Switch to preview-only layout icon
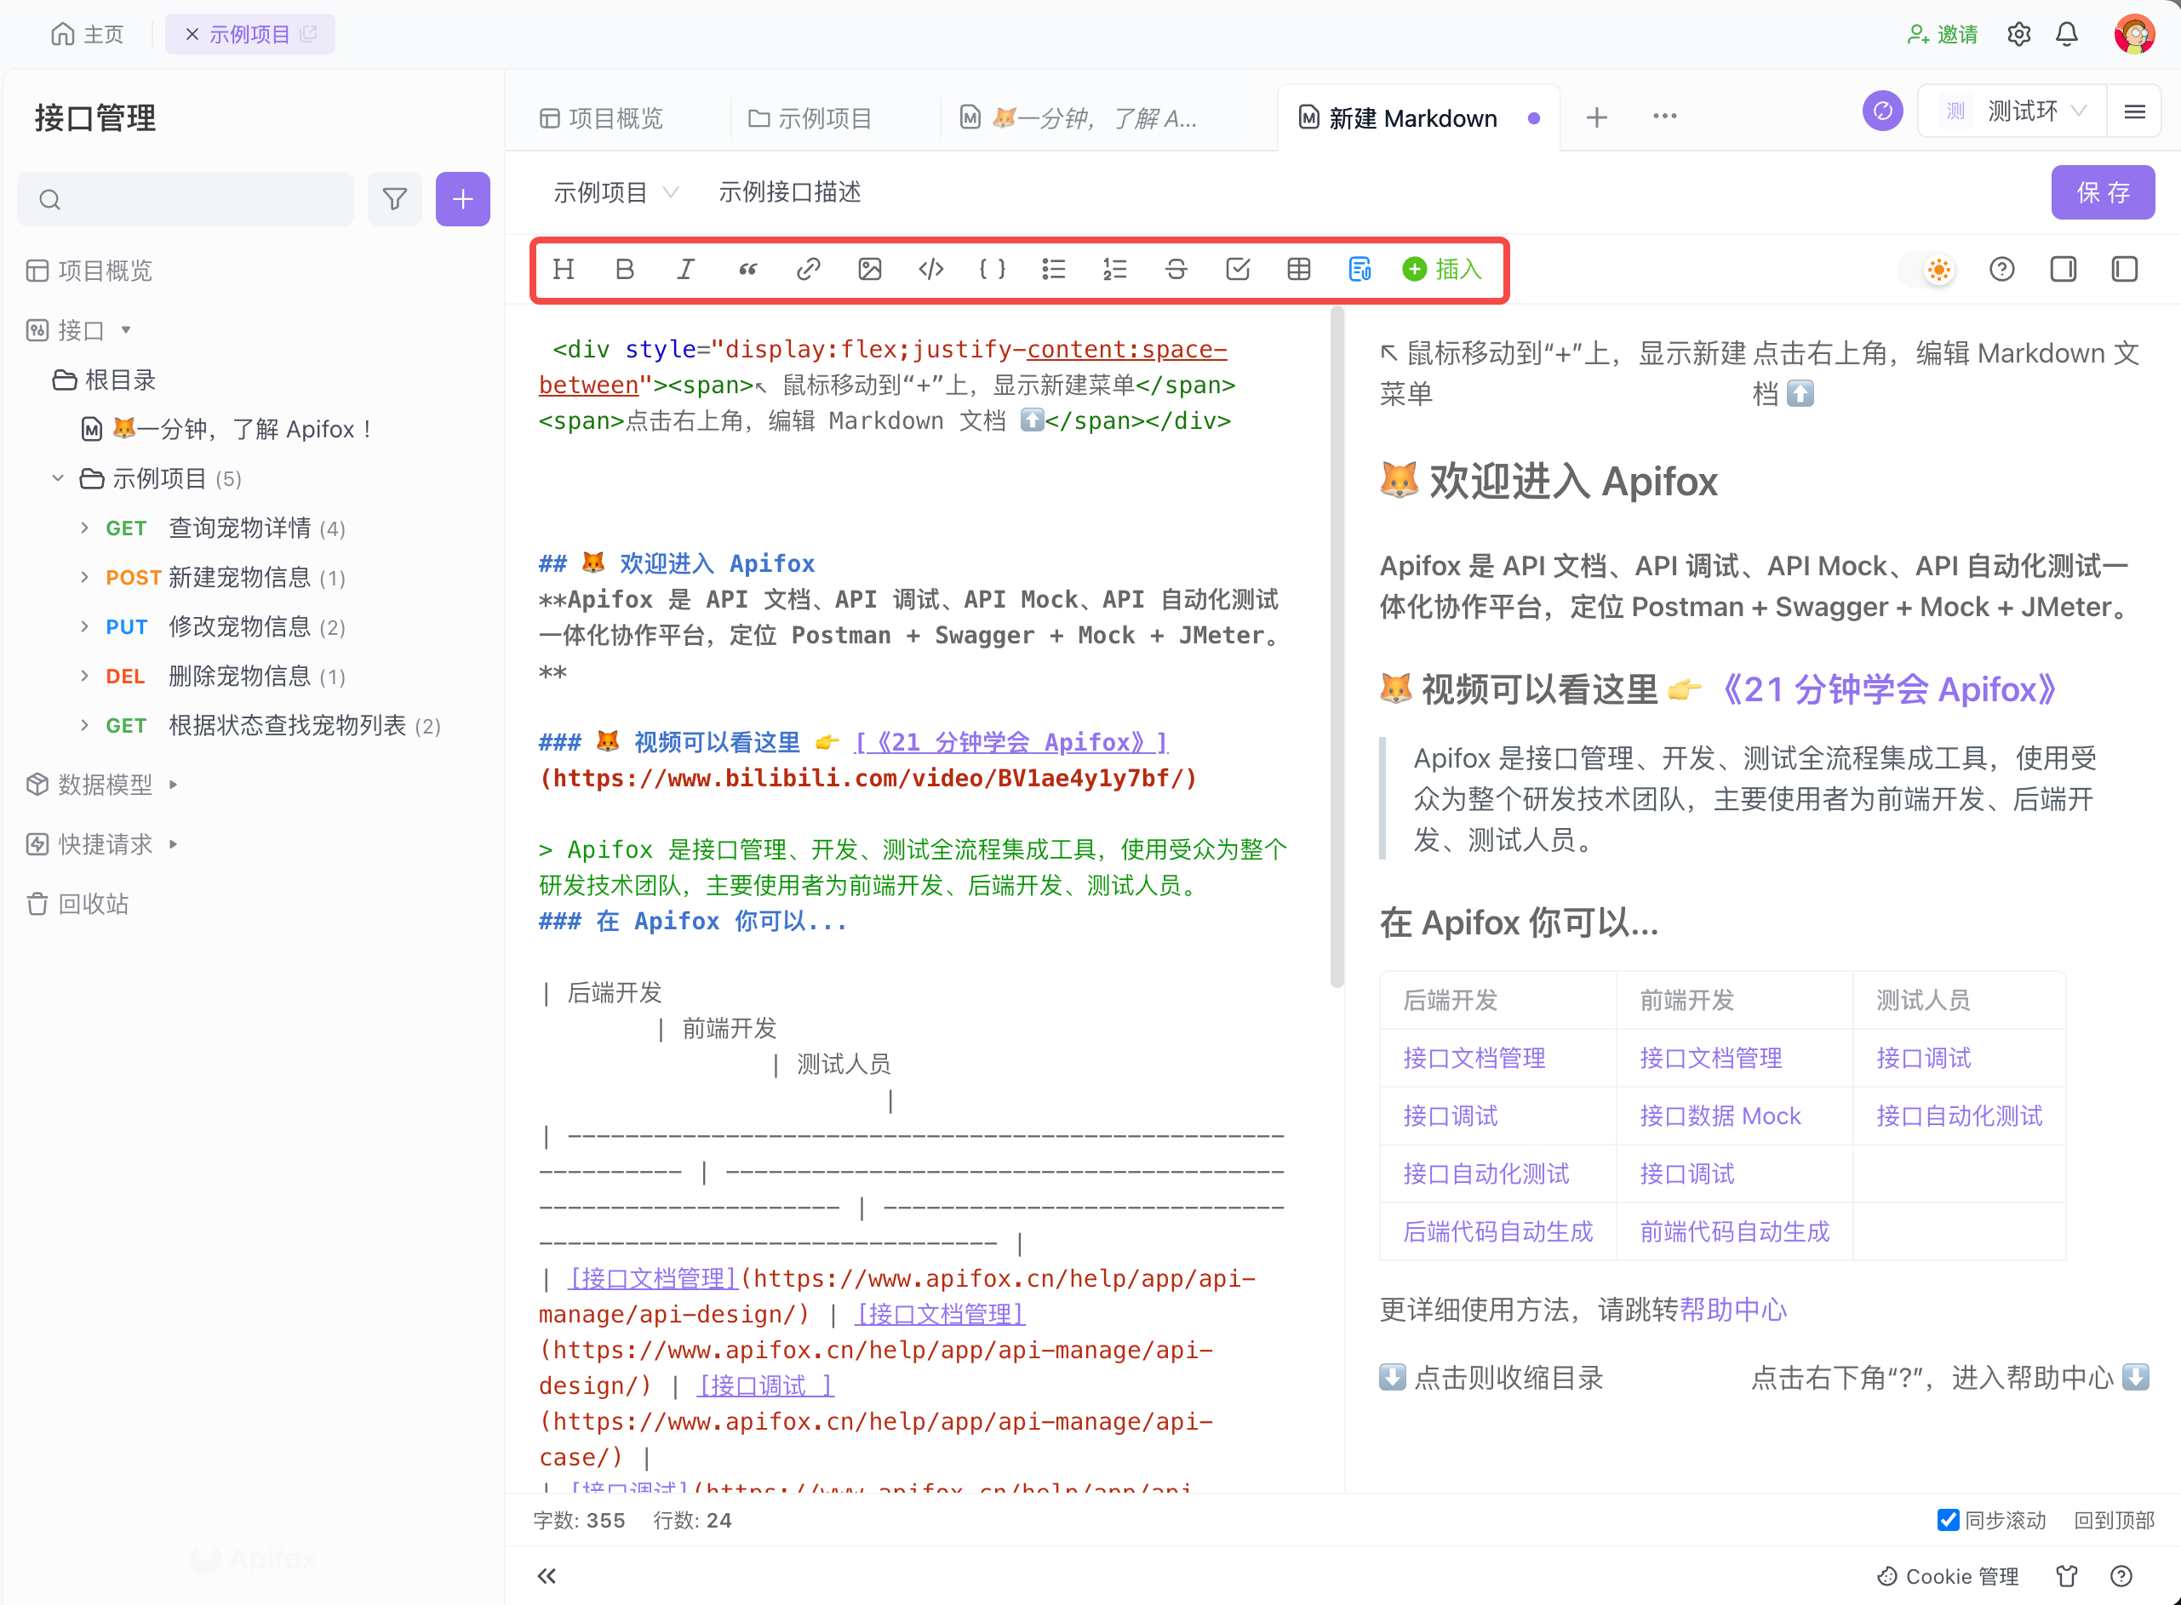 point(2064,269)
